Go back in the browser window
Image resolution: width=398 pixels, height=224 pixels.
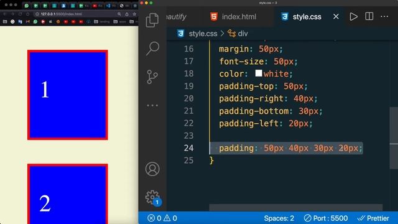click(x=5, y=14)
